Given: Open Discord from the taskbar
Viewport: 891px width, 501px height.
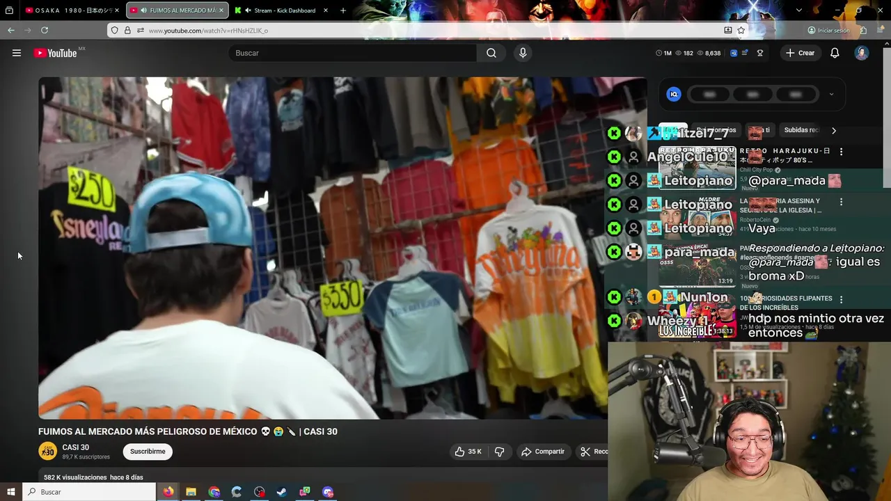Looking at the screenshot, I should click(x=328, y=492).
